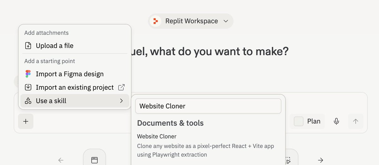Select Import a Figma design
Image resolution: width=379 pixels, height=165 pixels.
(x=75, y=74)
